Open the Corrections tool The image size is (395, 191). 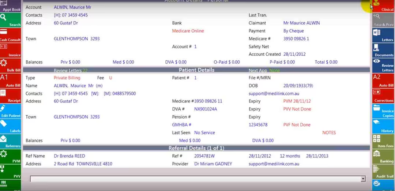tap(383, 96)
